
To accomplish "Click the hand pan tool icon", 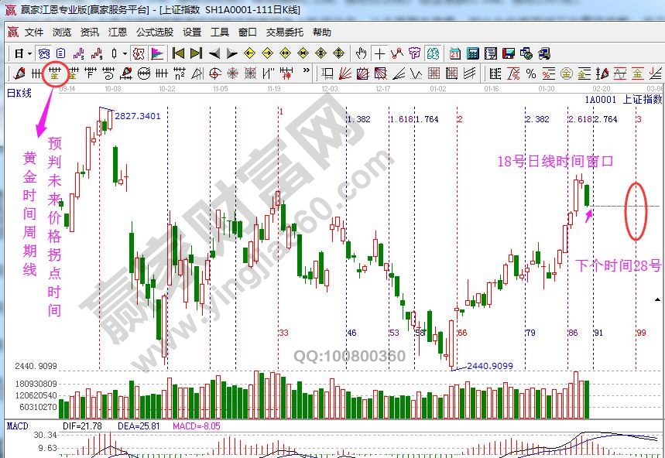I will coord(361,53).
